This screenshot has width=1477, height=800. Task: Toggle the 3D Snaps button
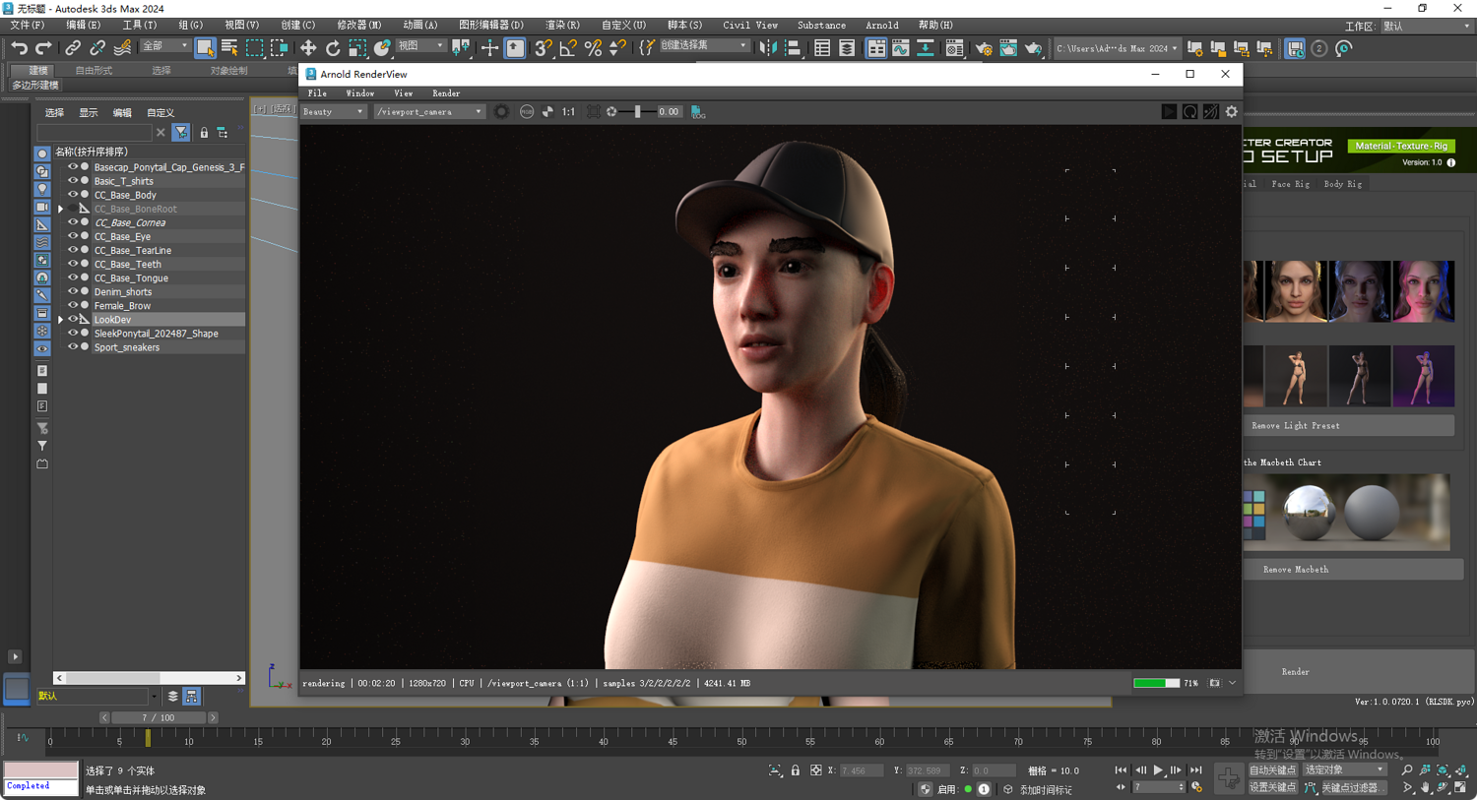pyautogui.click(x=543, y=47)
